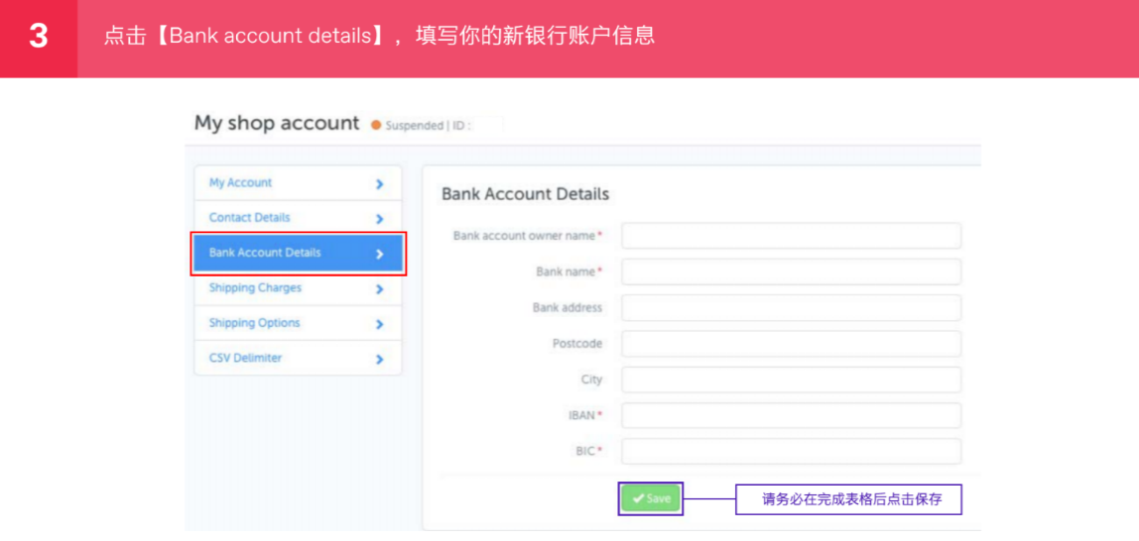Click the orange Suspended status dot

coord(376,126)
